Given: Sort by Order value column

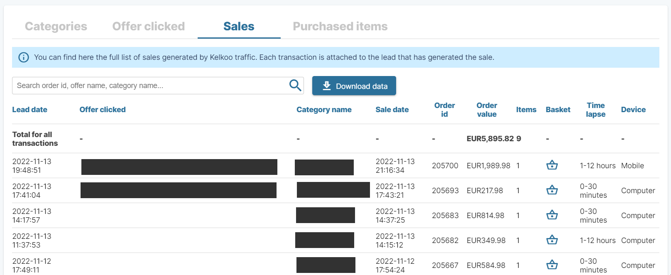Looking at the screenshot, I should 487,110.
